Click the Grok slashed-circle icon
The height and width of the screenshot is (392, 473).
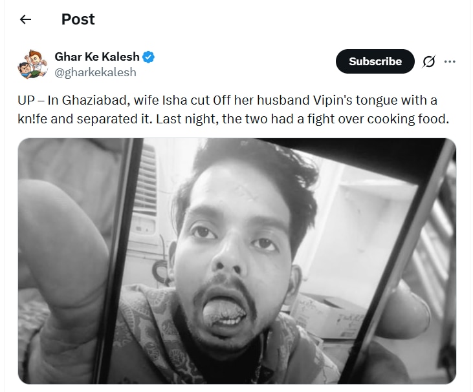428,62
